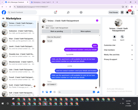Open the account profile avatar menu
The image size is (138, 110).
[x=132, y=12]
